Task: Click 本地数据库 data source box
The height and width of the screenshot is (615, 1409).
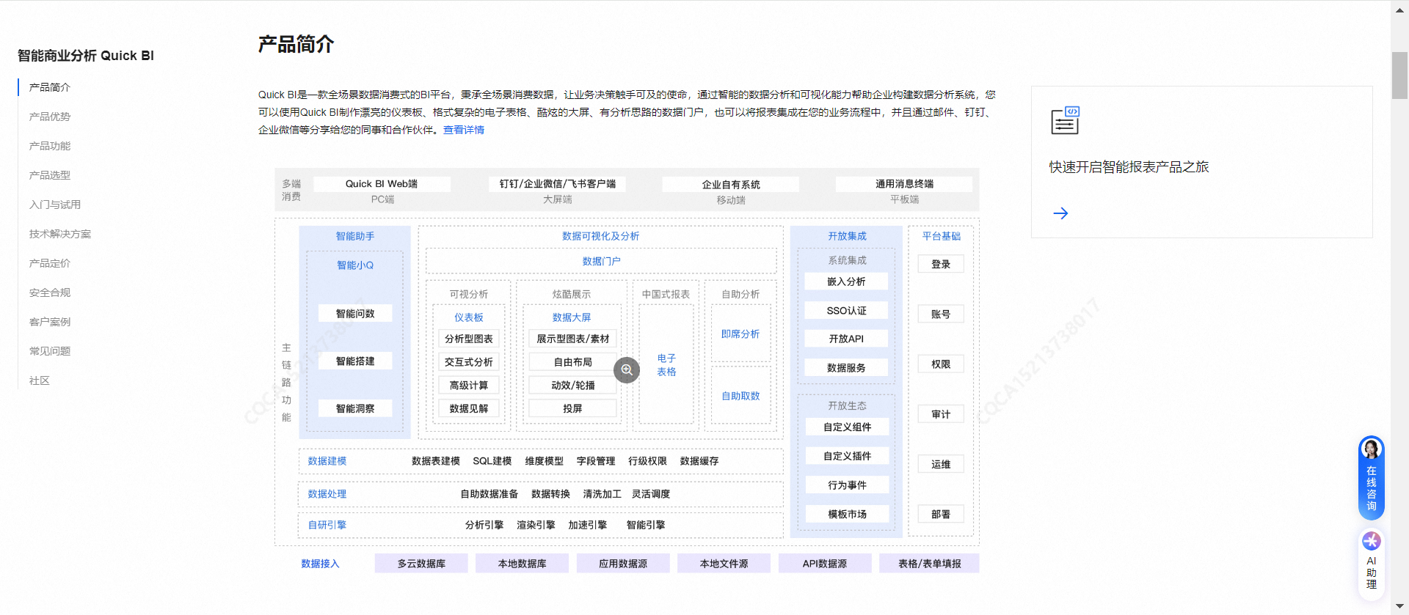Action: pyautogui.click(x=522, y=564)
